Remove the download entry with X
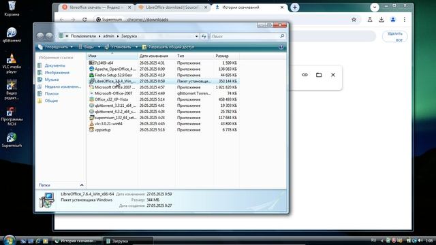Screen dimensions: 436x245 click(333, 75)
